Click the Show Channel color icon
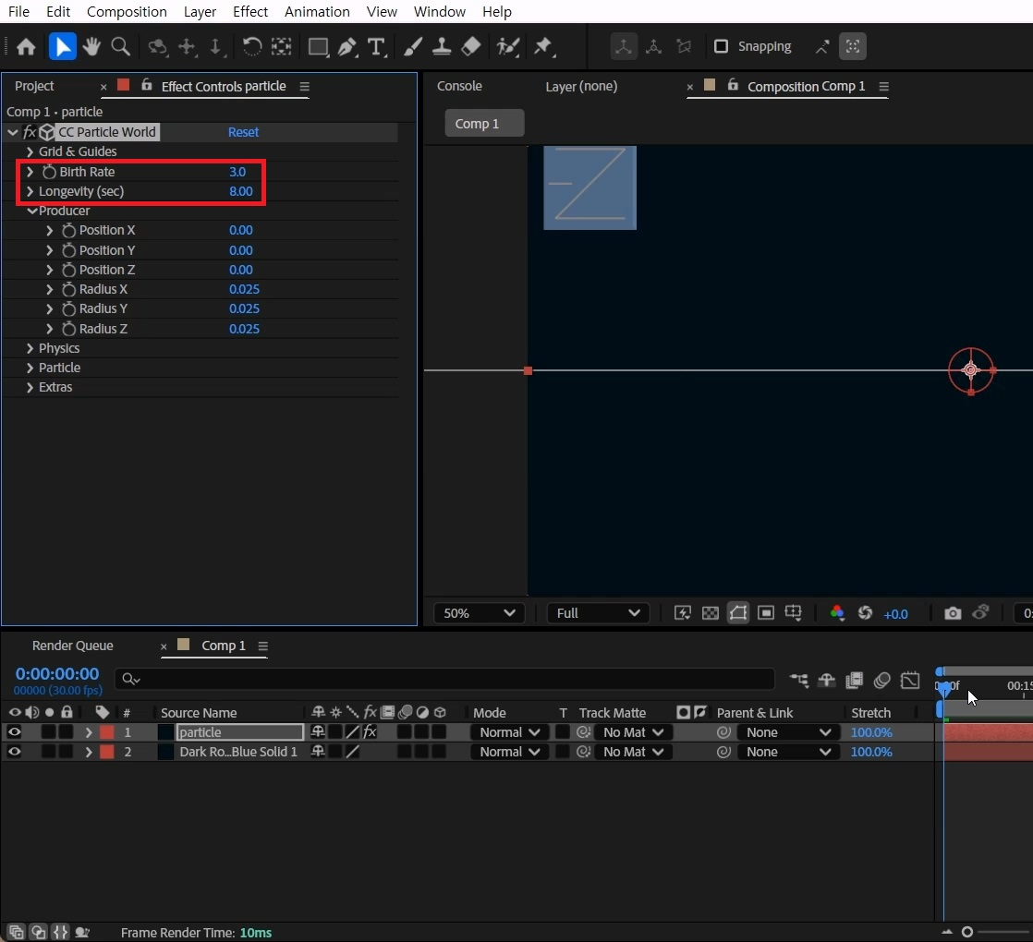Image resolution: width=1033 pixels, height=942 pixels. tap(837, 613)
